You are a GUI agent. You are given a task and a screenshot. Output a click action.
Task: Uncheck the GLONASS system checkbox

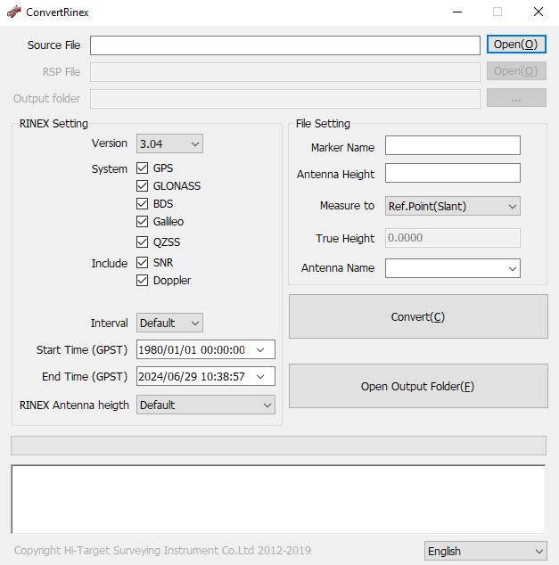(x=143, y=186)
